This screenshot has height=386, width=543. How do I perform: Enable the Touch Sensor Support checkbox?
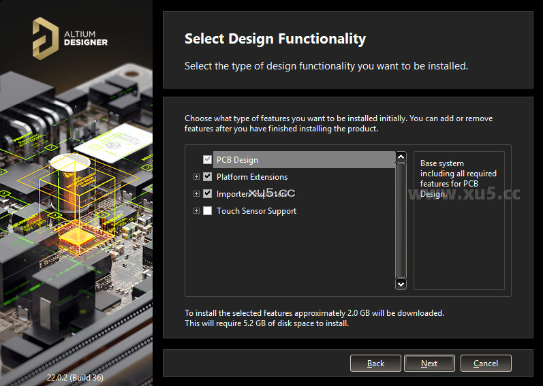[x=208, y=211]
